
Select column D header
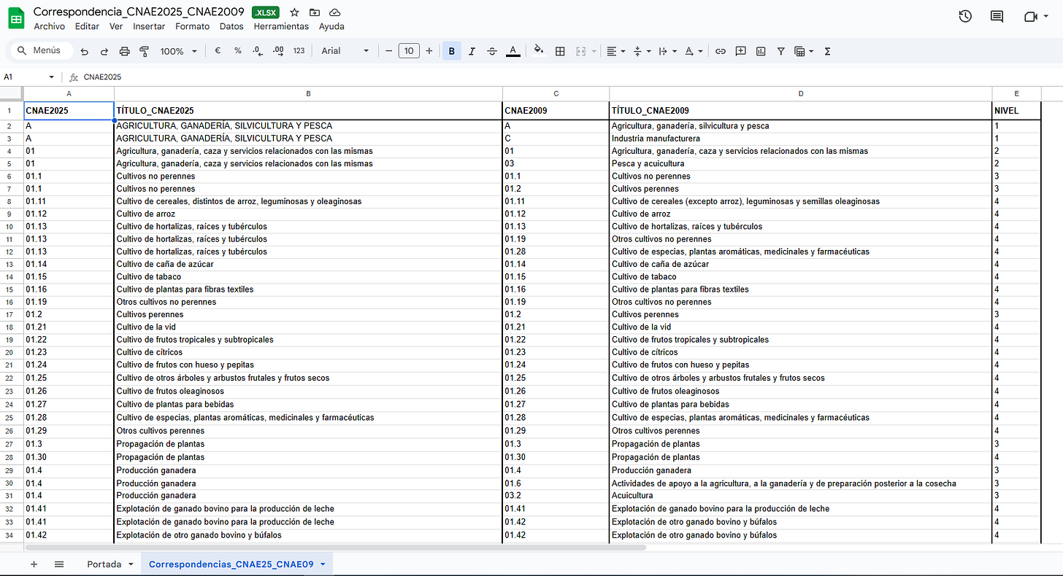coord(800,93)
